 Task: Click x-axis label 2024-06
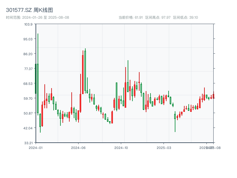pyautogui.click(x=78, y=148)
